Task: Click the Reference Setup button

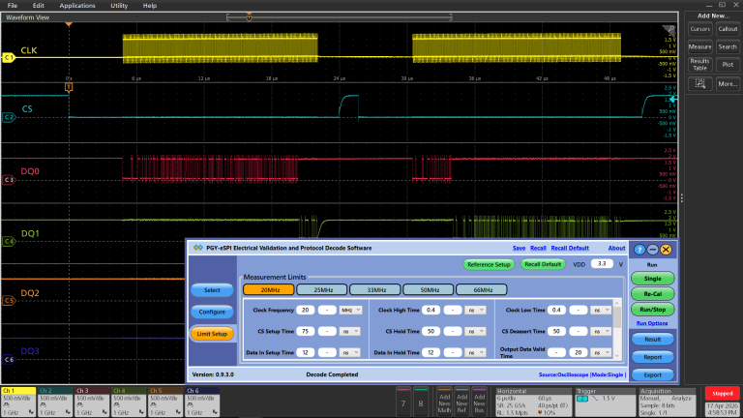Action: pyautogui.click(x=488, y=264)
